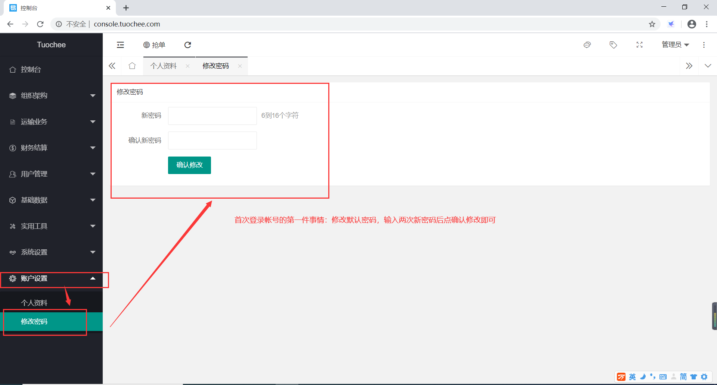The image size is (717, 385).
Task: Click the Sogou input method logo
Action: [x=621, y=377]
